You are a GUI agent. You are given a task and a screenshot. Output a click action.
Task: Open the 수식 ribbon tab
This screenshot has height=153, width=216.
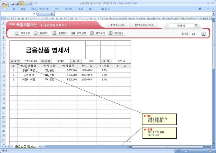point(57,9)
